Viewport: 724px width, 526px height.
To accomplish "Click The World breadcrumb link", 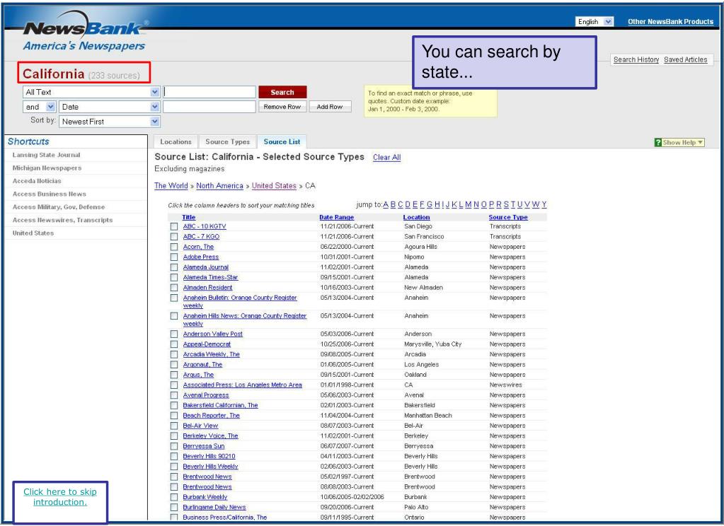I will pos(171,185).
